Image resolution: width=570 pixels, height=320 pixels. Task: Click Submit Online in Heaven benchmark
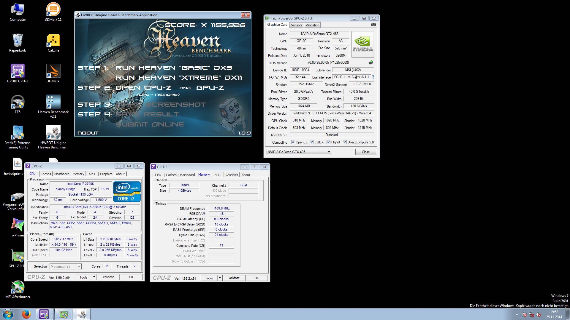coord(150,124)
